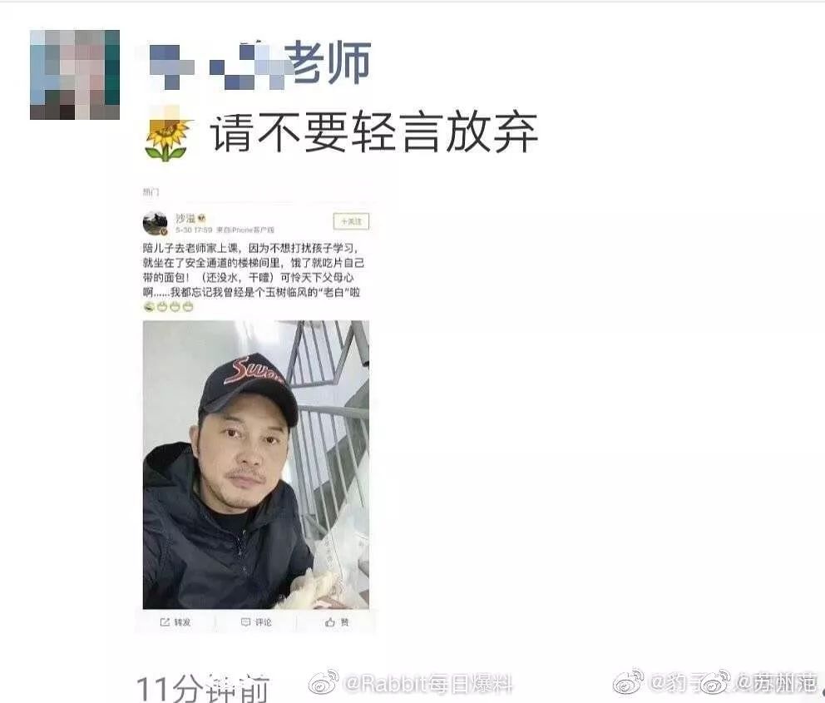The width and height of the screenshot is (825, 703).
Task: Click the @Rabbit每日爆料 watermark
Action: 427,684
